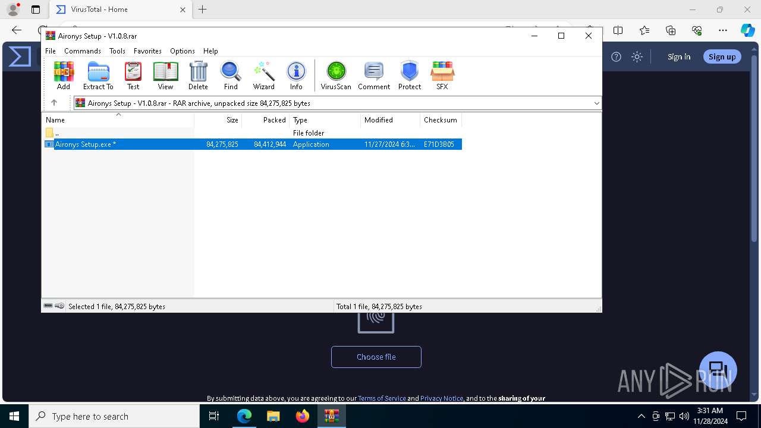
Task: Click the taskbar search box
Action: point(114,416)
